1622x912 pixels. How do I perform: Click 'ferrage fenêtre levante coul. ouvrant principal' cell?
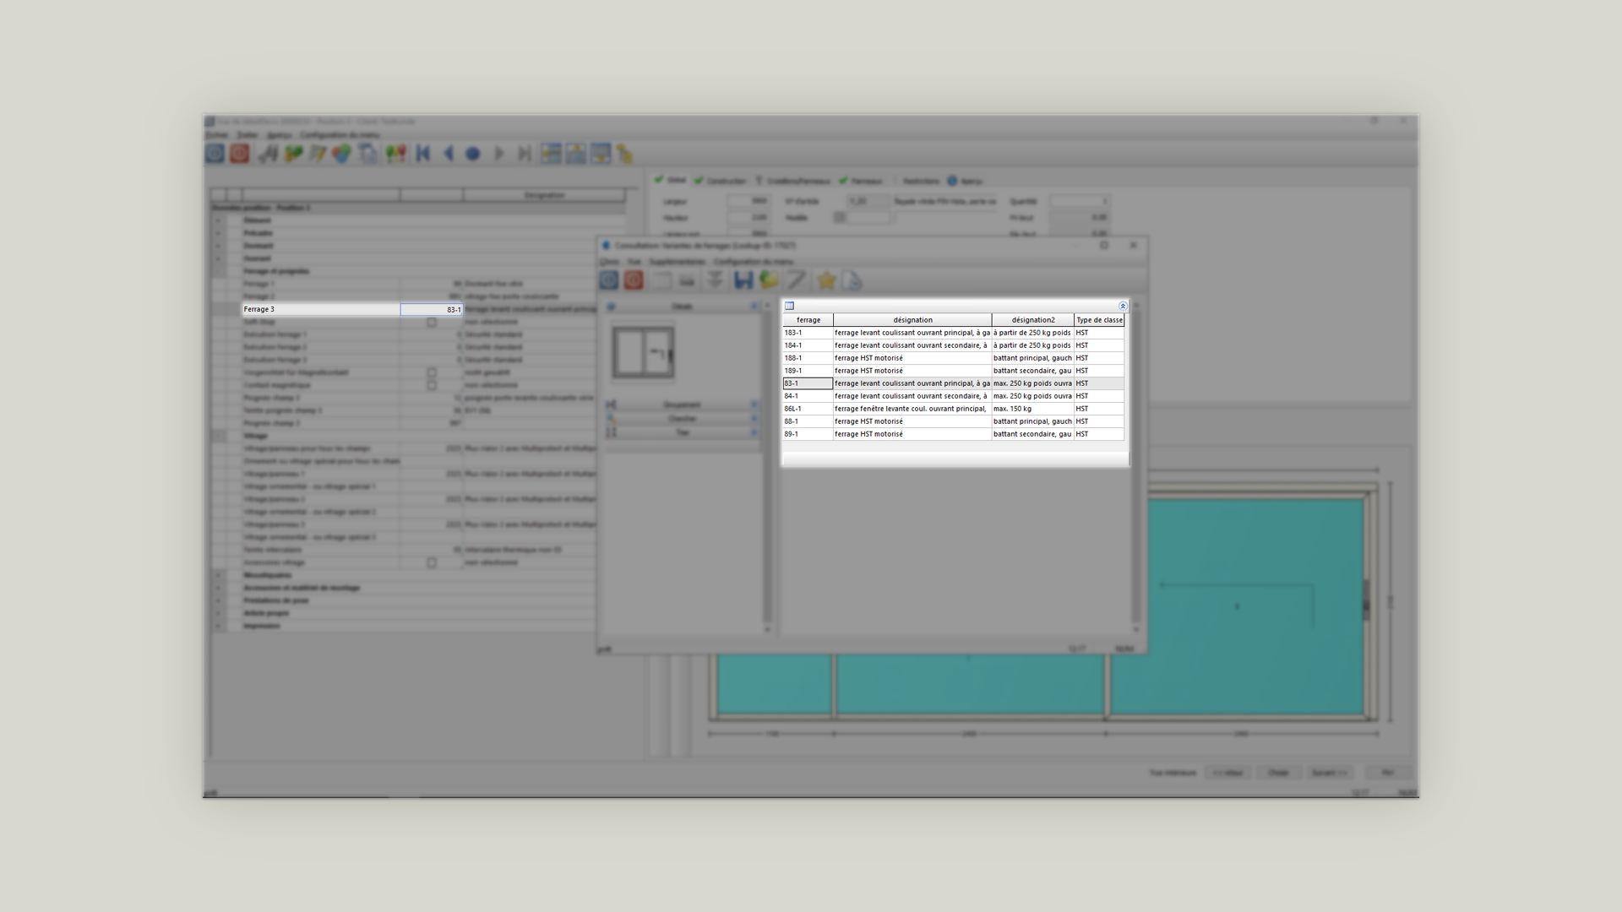pyautogui.click(x=912, y=409)
